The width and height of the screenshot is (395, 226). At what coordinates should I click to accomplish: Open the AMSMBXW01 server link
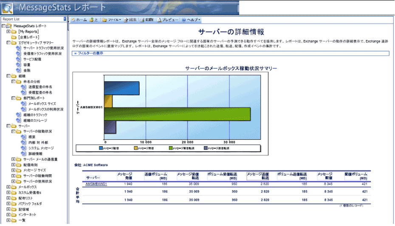click(x=96, y=184)
